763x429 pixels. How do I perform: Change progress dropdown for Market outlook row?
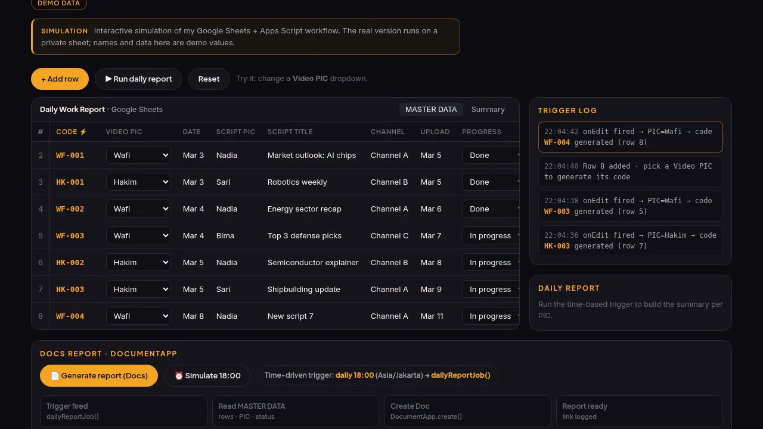(491, 155)
